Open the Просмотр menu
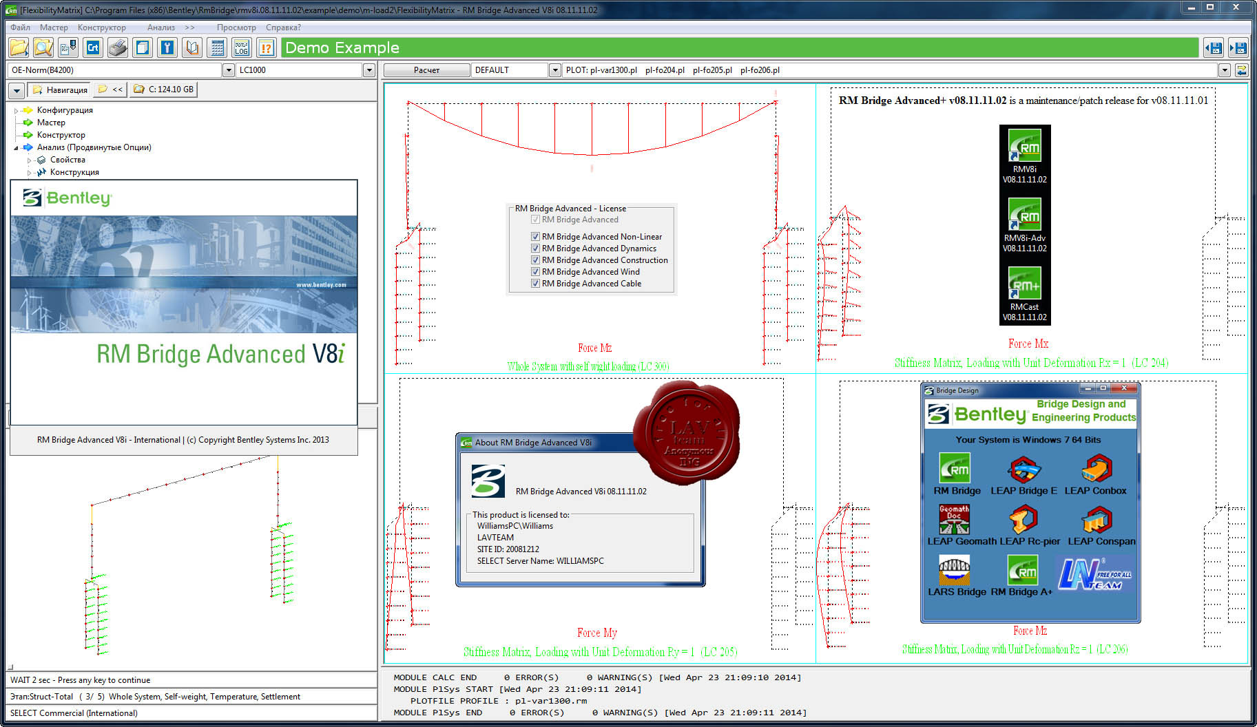Screen dimensions: 1257x727 tap(236, 28)
